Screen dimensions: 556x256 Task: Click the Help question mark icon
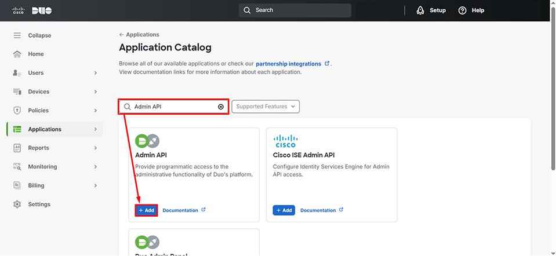click(x=463, y=10)
